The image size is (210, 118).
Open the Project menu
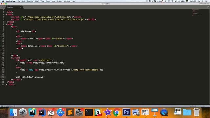point(60,1)
